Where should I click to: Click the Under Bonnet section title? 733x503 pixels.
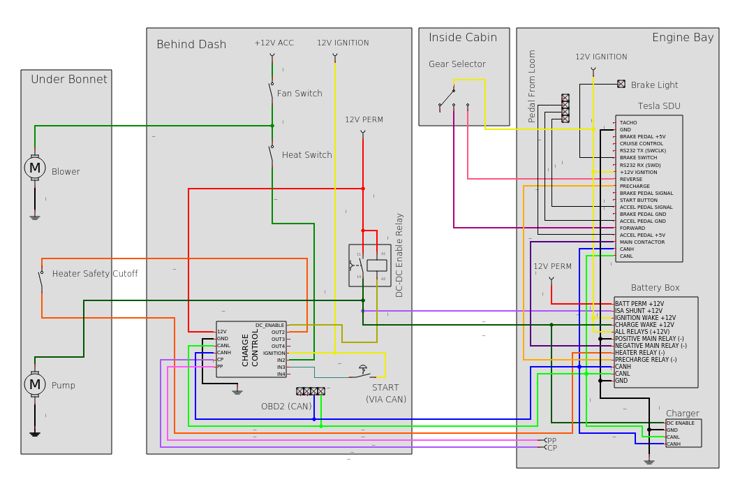pos(69,80)
